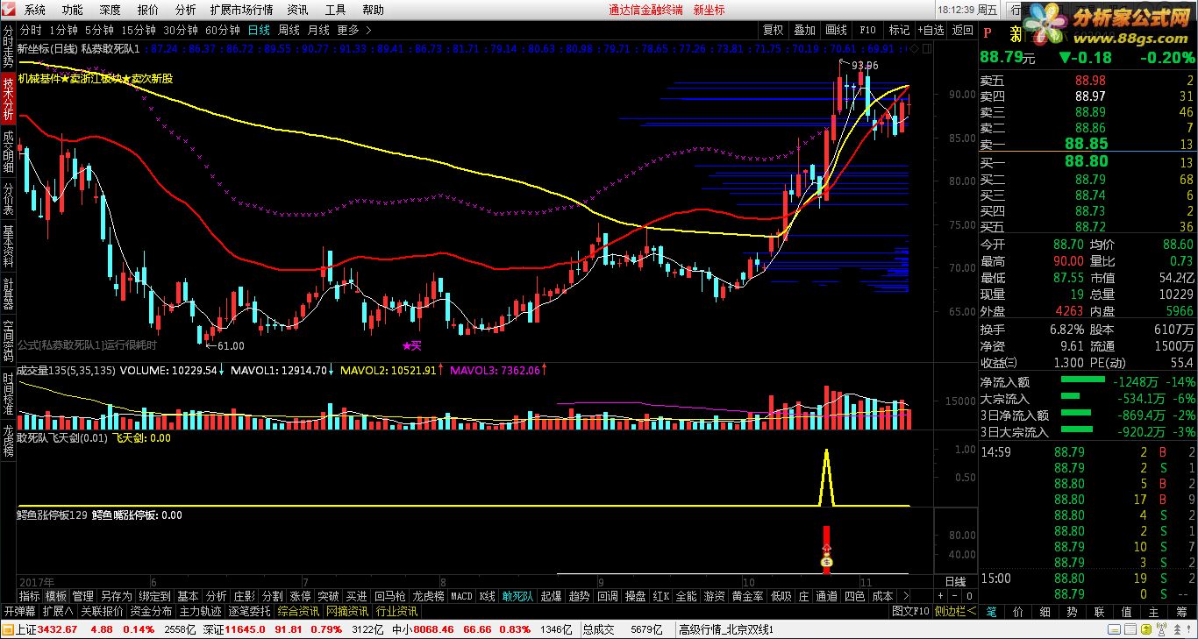Select the 笔 tick tab
The height and width of the screenshot is (639, 1198).
click(x=991, y=611)
